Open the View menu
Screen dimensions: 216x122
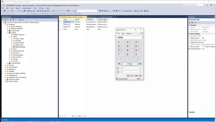coord(12,8)
